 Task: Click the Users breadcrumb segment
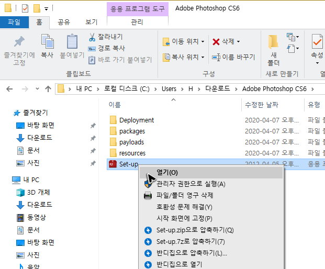(169, 89)
